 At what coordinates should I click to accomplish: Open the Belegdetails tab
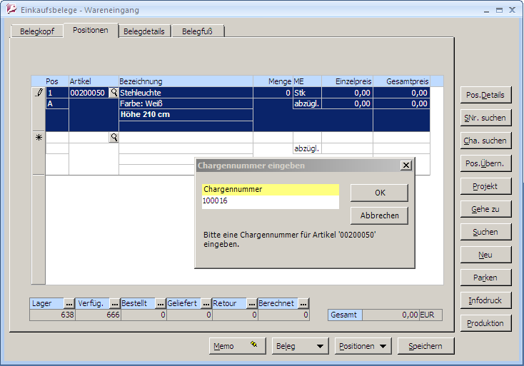pos(143,31)
